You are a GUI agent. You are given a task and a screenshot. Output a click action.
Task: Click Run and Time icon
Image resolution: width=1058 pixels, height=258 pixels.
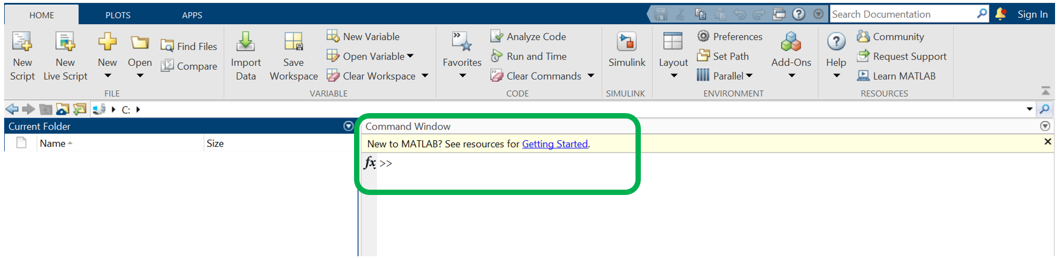(496, 56)
